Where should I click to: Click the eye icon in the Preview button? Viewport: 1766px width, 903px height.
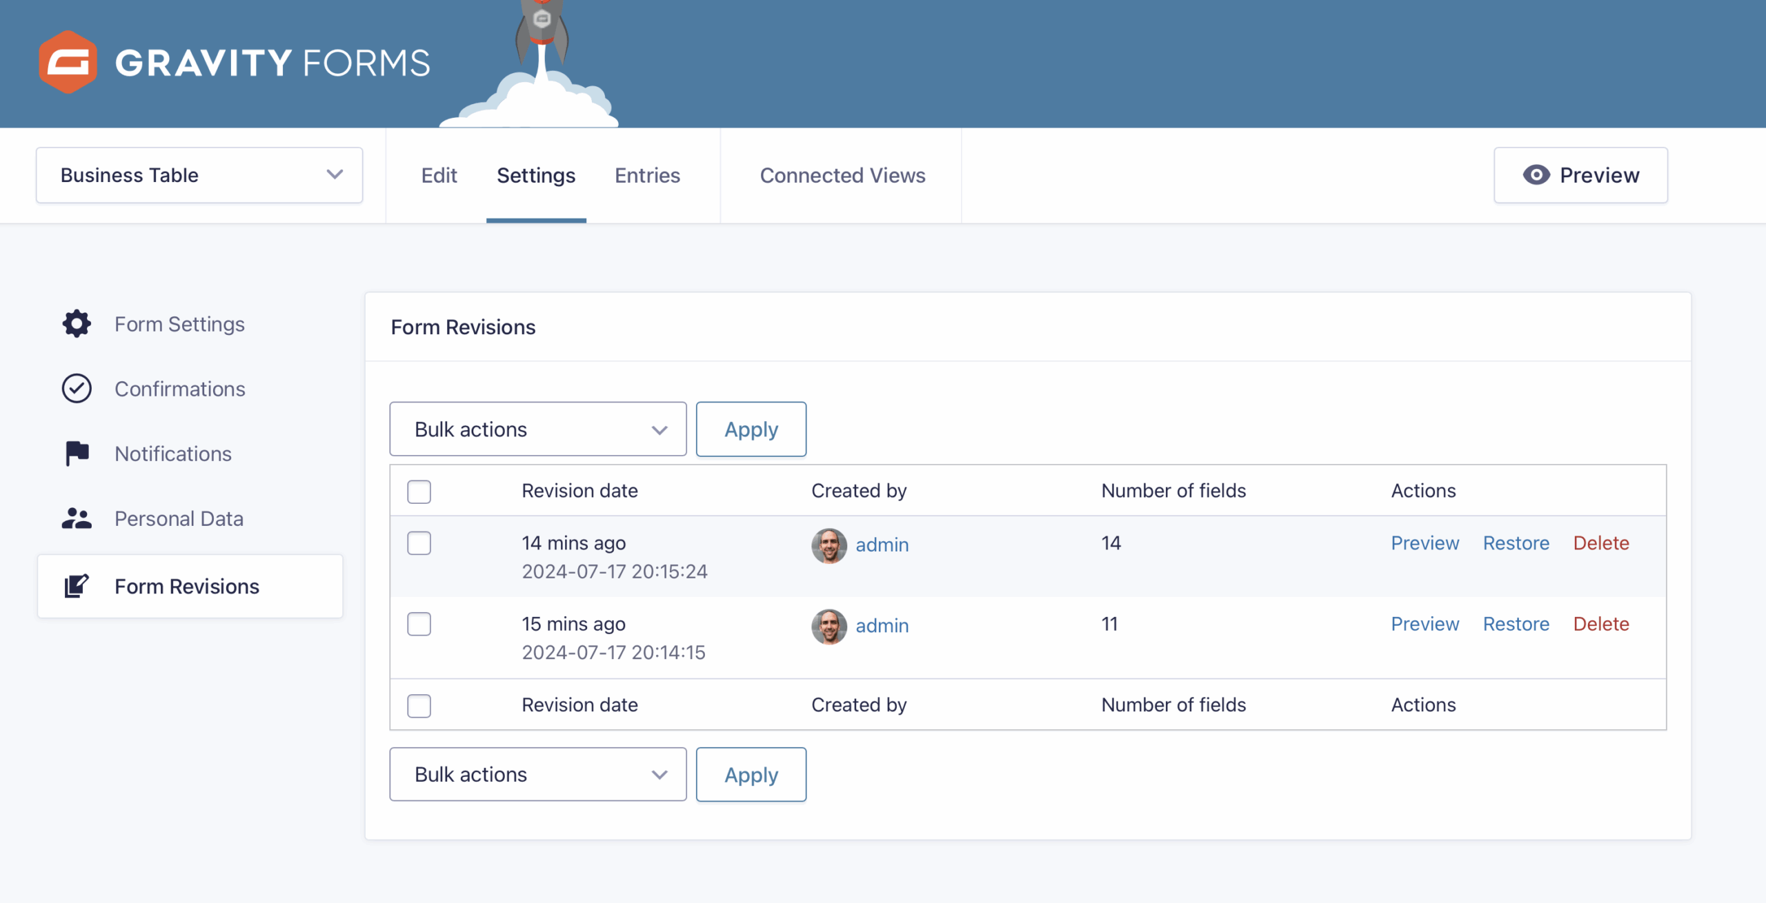tap(1536, 175)
